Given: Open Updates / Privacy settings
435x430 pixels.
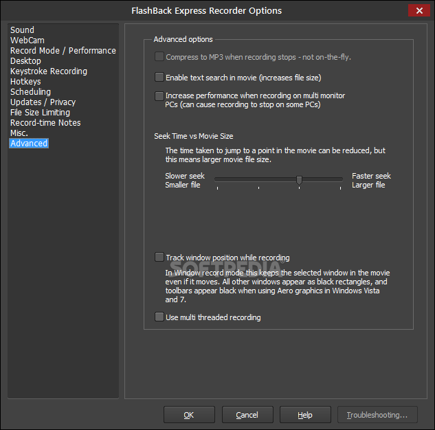Looking at the screenshot, I should [x=43, y=102].
